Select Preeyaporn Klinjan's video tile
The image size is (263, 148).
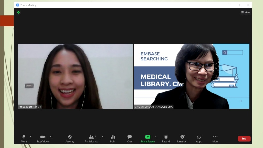pyautogui.click(x=75, y=76)
